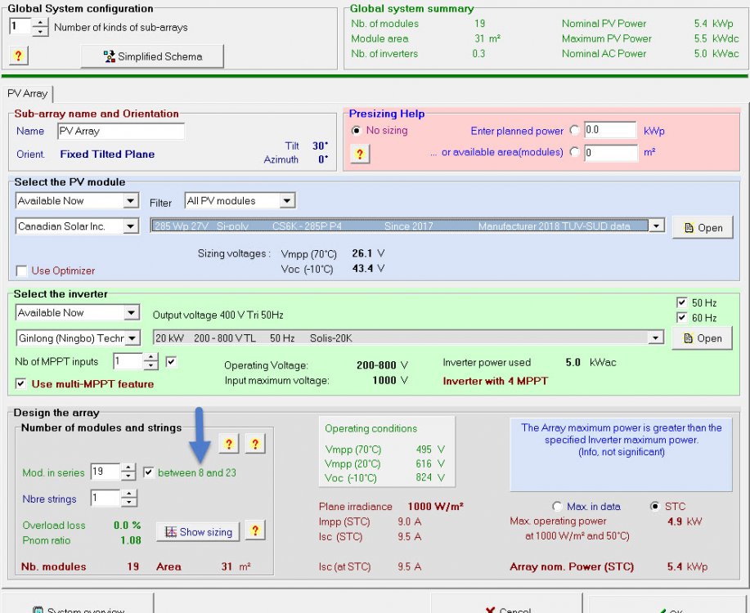Image resolution: width=750 pixels, height=613 pixels.
Task: Click the Simplified Schema button
Action: (152, 56)
